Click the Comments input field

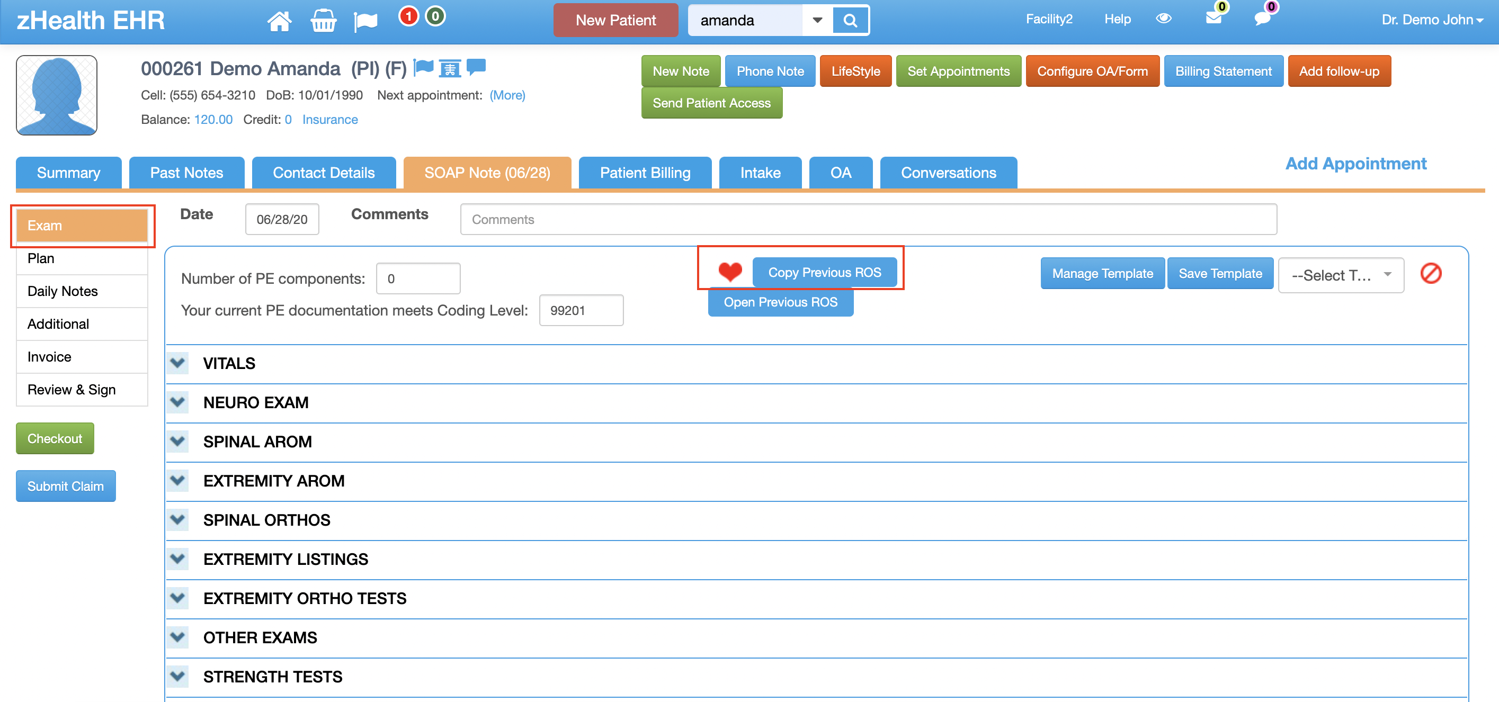point(868,219)
